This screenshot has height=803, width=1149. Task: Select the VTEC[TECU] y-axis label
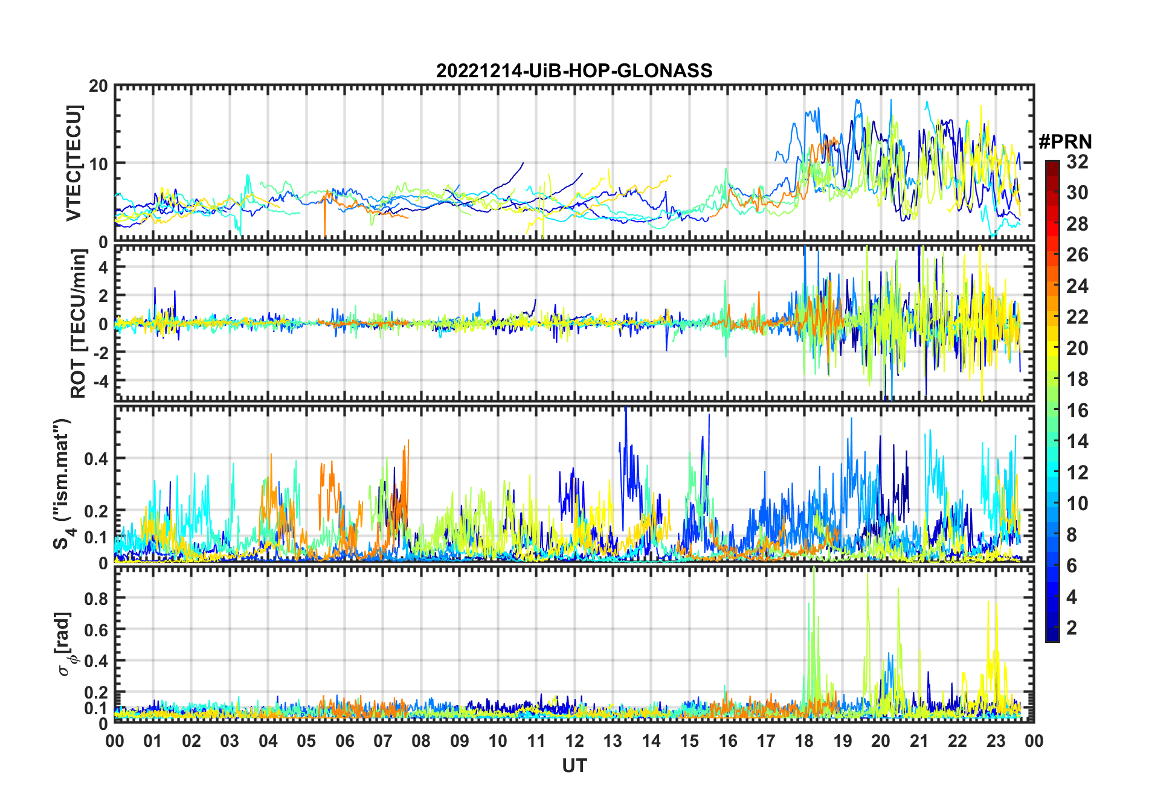tap(74, 163)
